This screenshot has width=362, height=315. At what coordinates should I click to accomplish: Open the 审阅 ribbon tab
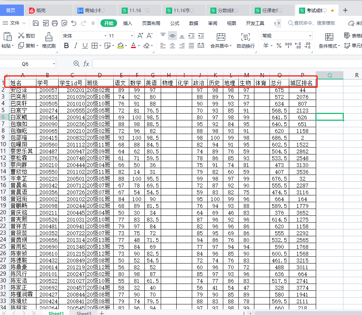click(213, 23)
